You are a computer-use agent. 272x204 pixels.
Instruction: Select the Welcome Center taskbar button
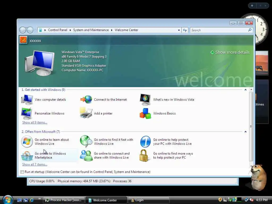coord(106,200)
